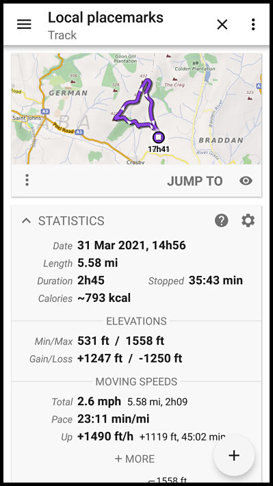
Task: Collapse the STATISTICS section chevron
Action: [27, 220]
